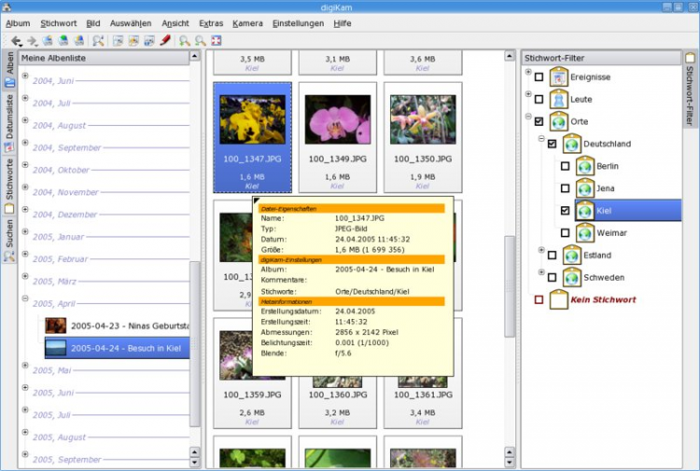Screen dimensions: 700x471
Task: Click the Schweden globe tag icon
Action: (x=572, y=278)
